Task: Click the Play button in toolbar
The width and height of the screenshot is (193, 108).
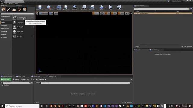Action: (111, 8)
